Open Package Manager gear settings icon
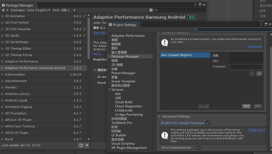The image size is (272, 154). pos(151,10)
